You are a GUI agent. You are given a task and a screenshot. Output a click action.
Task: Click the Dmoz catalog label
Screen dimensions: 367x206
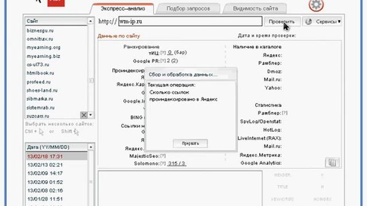[x=274, y=72]
